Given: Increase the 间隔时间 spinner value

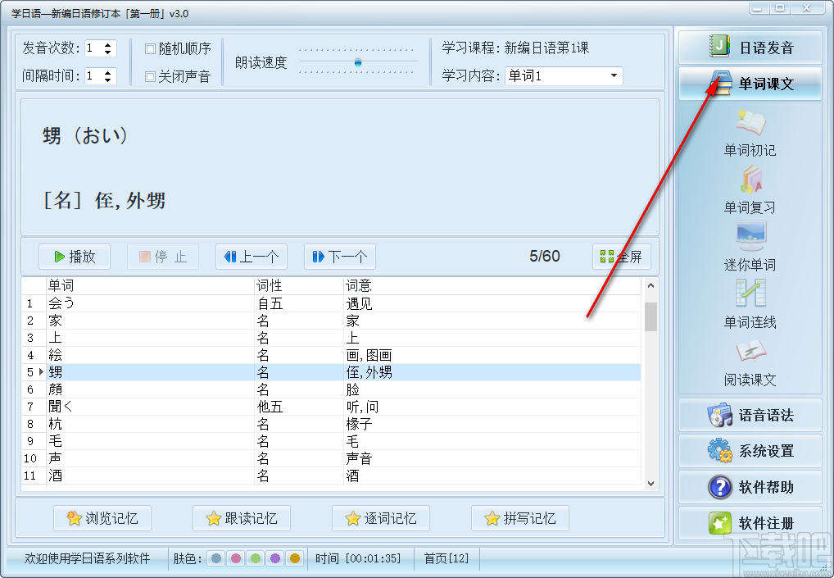Looking at the screenshot, I should coord(108,72).
